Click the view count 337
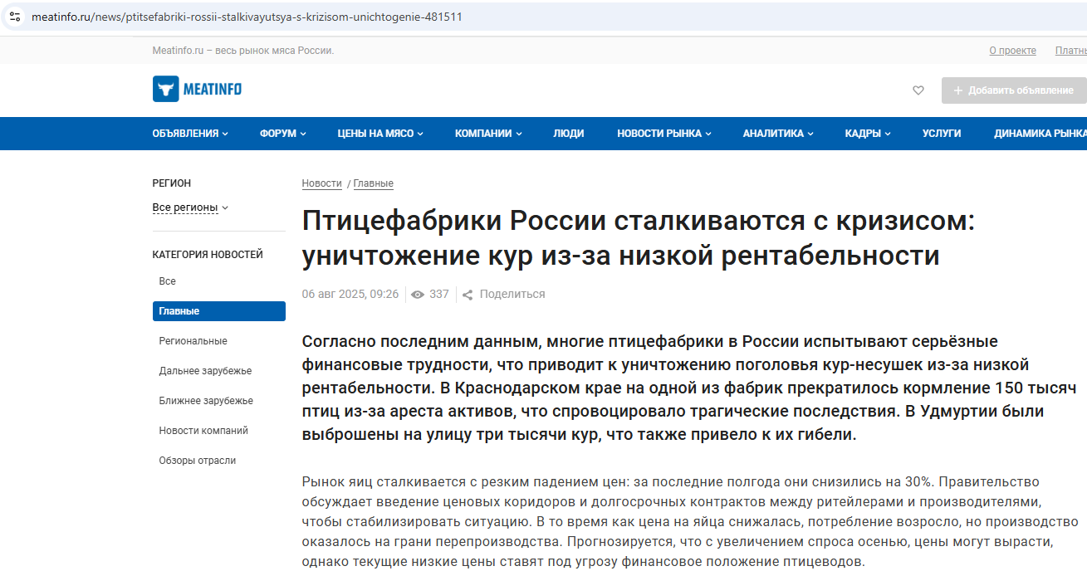This screenshot has height=571, width=1087. point(439,295)
